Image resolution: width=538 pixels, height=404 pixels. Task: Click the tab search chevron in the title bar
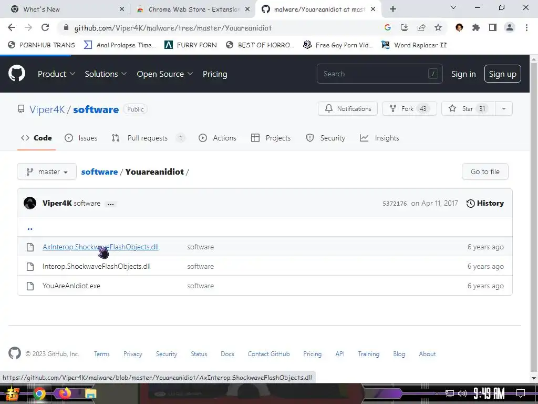pyautogui.click(x=453, y=7)
